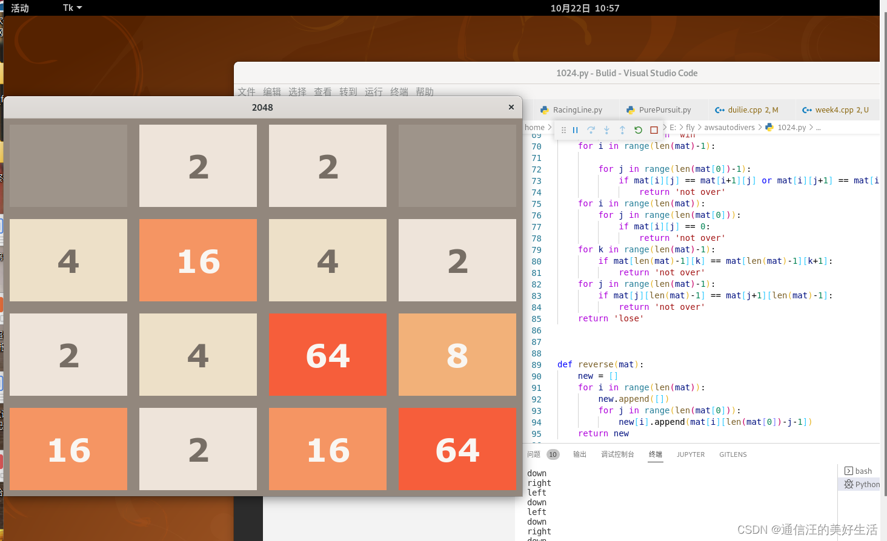Screen dimensions: 887x541
Task: Step out using the debug toolbar icon
Action: [x=622, y=130]
